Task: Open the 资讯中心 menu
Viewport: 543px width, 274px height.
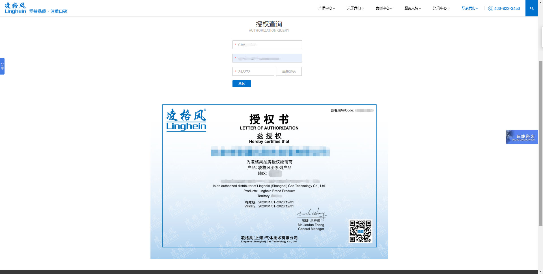Action: click(441, 8)
